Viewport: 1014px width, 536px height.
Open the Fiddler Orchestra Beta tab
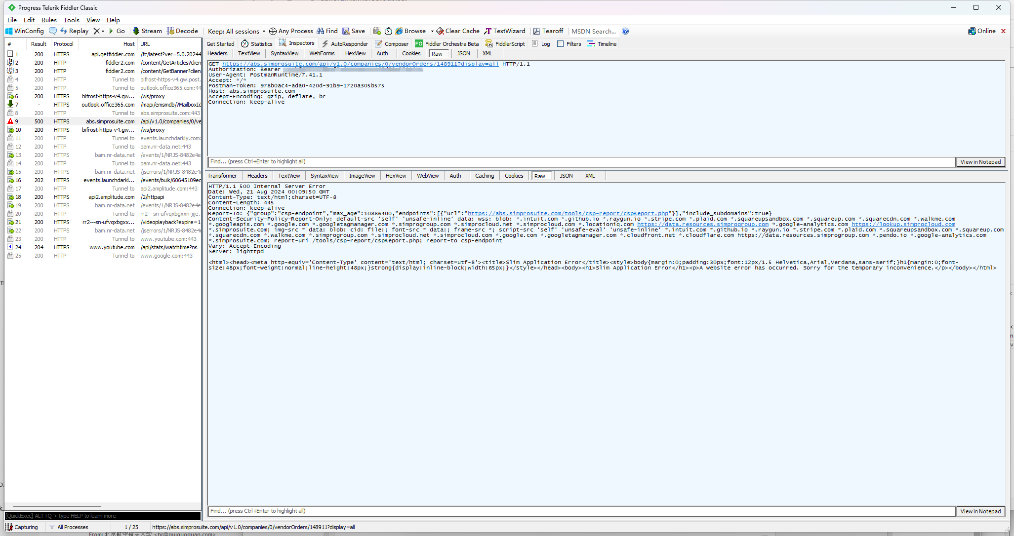coord(447,44)
